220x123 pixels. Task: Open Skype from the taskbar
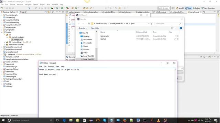coord(104,120)
